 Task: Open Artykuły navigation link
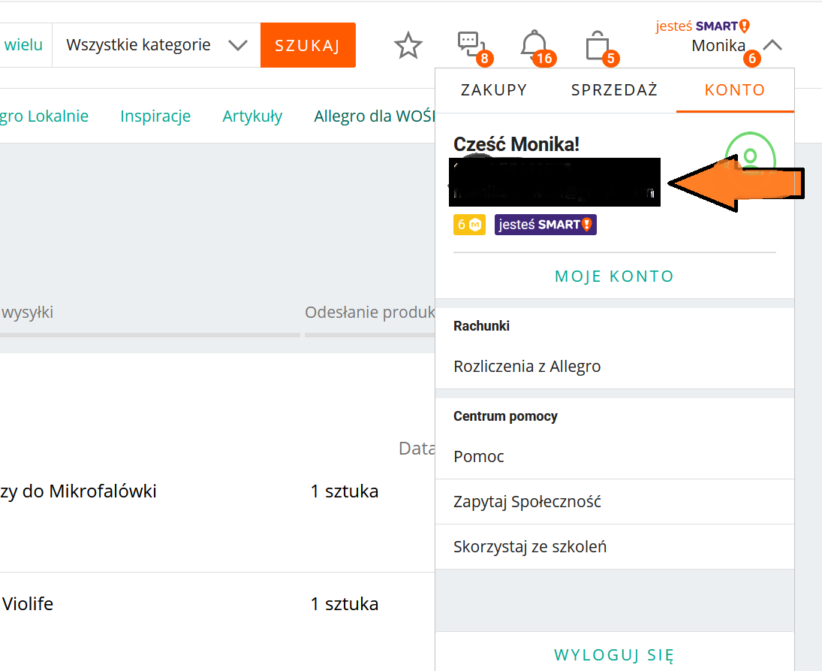[252, 116]
